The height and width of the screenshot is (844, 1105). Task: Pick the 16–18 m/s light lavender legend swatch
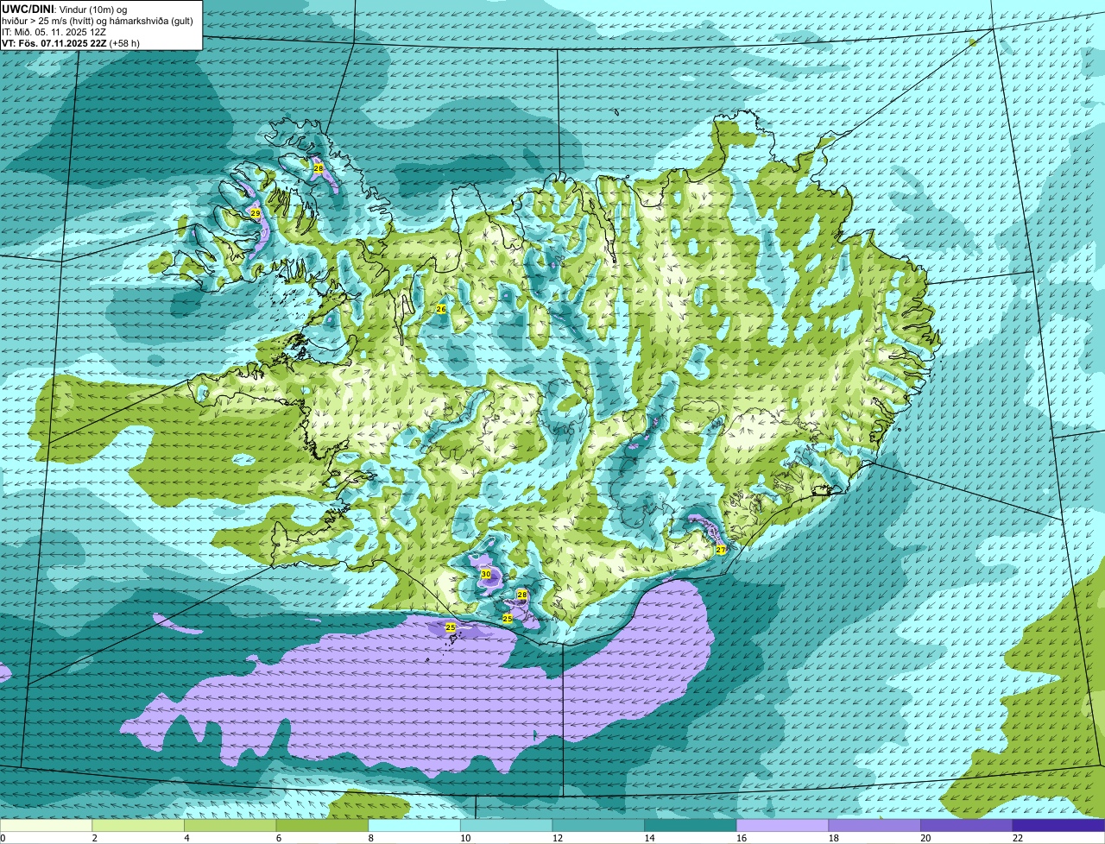782,825
